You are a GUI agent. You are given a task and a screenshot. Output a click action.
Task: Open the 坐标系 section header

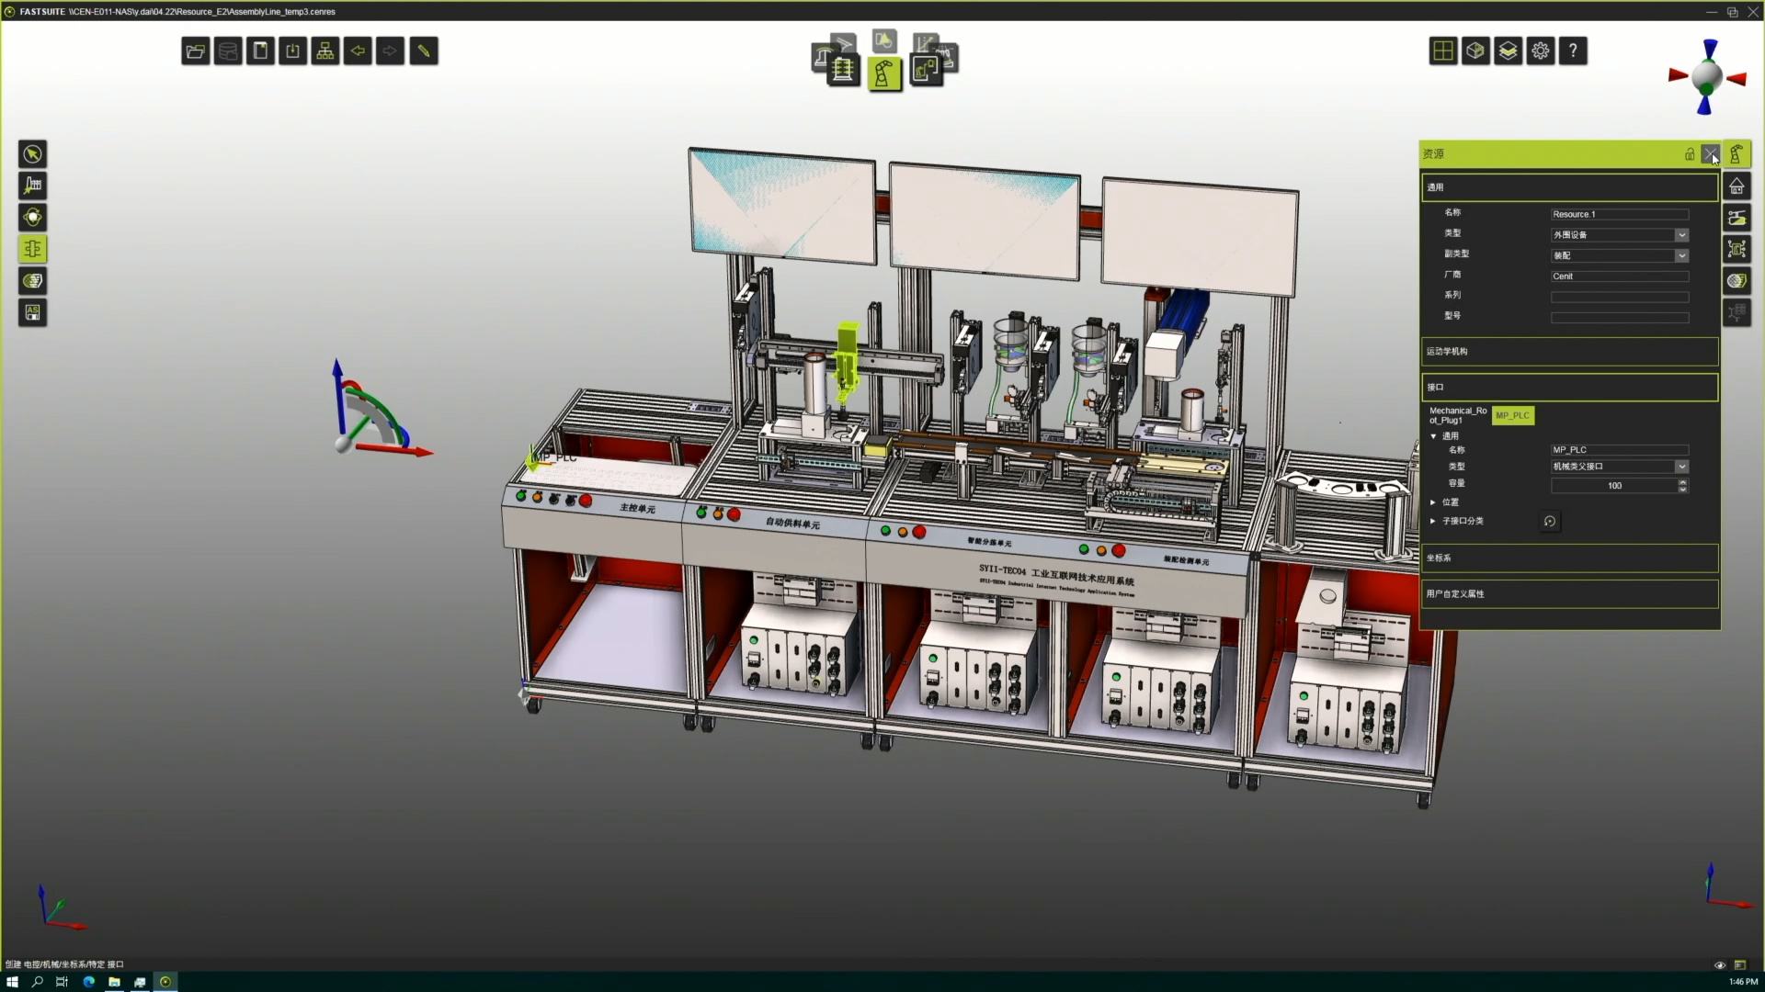point(1568,558)
